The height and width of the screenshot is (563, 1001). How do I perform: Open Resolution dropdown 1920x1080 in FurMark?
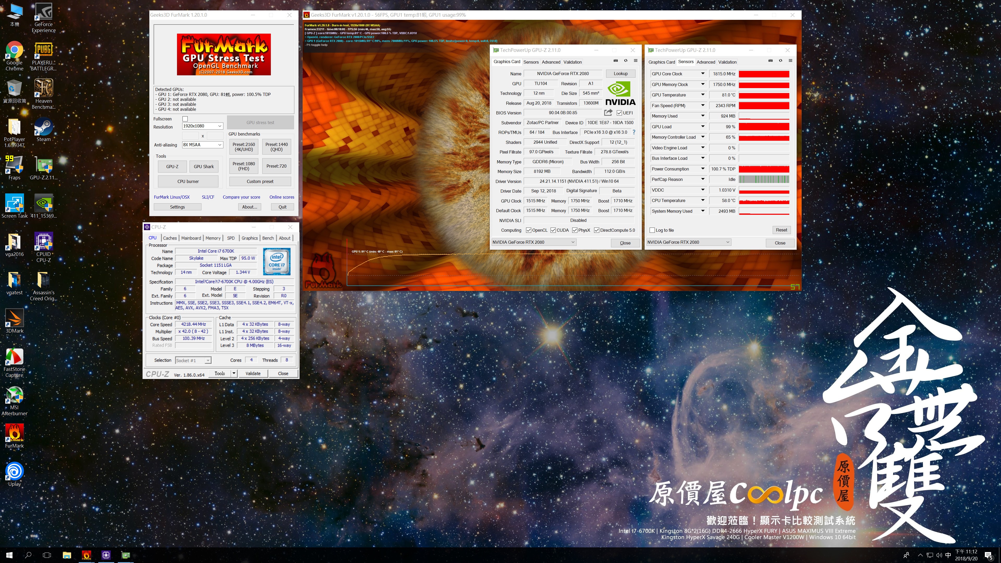coord(203,126)
